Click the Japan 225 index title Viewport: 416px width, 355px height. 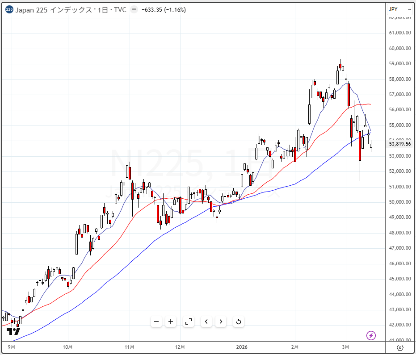[x=71, y=9]
